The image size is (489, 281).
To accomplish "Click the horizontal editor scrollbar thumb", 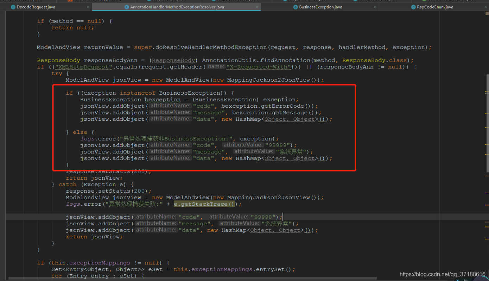I will click(192, 278).
